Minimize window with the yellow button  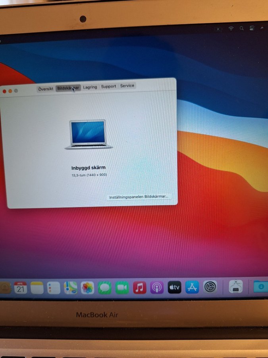pos(10,91)
